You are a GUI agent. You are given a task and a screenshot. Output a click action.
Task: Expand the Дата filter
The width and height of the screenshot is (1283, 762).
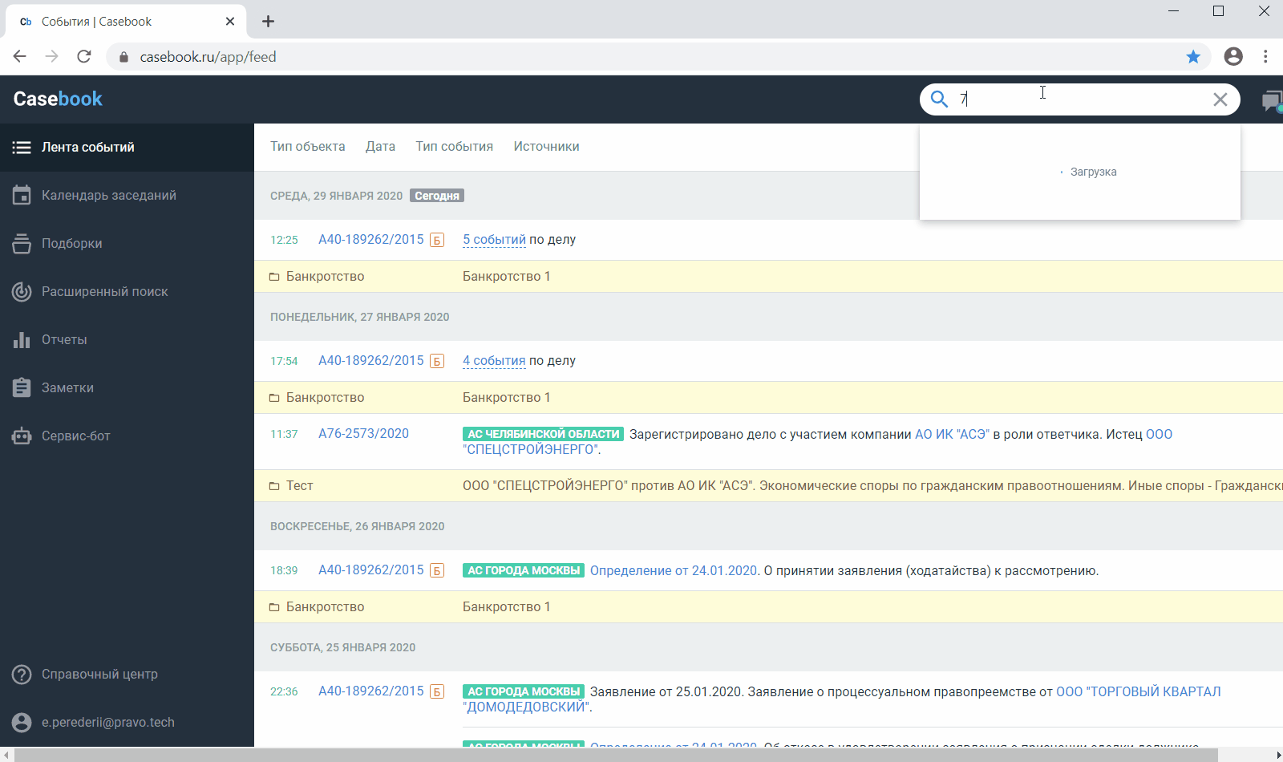click(380, 147)
